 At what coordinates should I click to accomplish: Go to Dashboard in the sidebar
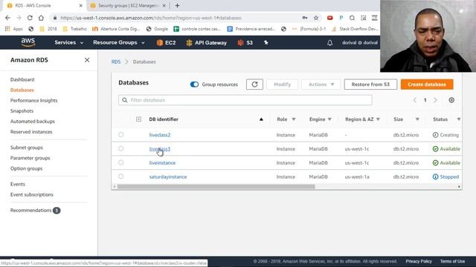click(x=22, y=79)
